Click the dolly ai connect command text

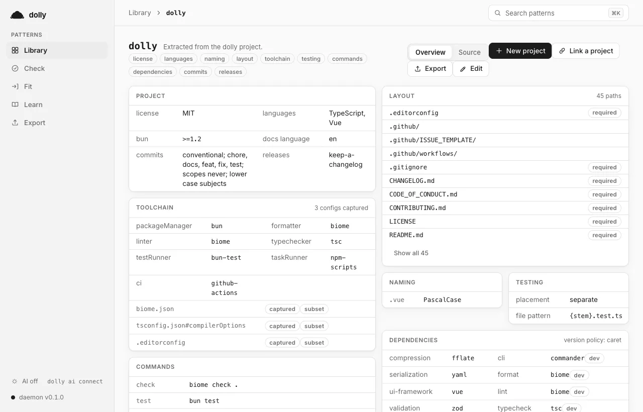75,381
